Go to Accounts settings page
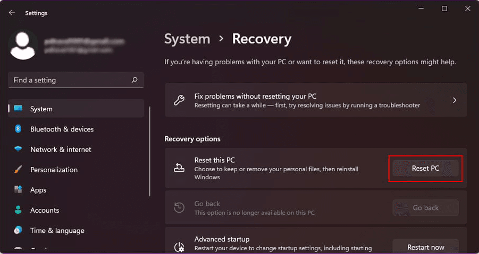Viewport: 479px width, 254px height. (x=45, y=210)
